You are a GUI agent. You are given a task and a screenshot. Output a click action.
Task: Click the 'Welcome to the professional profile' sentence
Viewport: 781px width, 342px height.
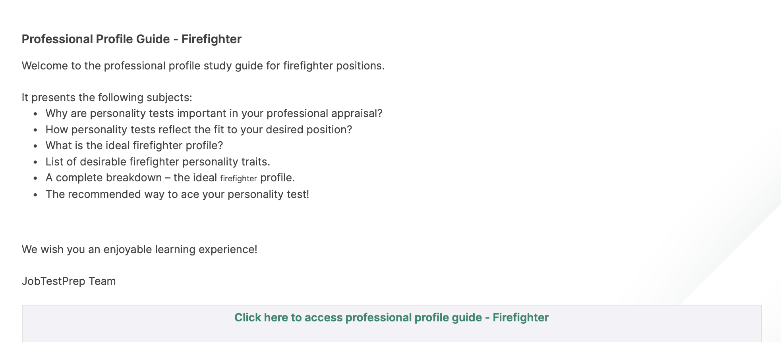pos(203,65)
